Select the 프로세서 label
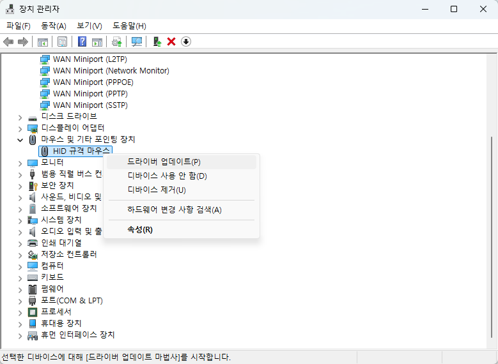The image size is (498, 364). pos(56,312)
